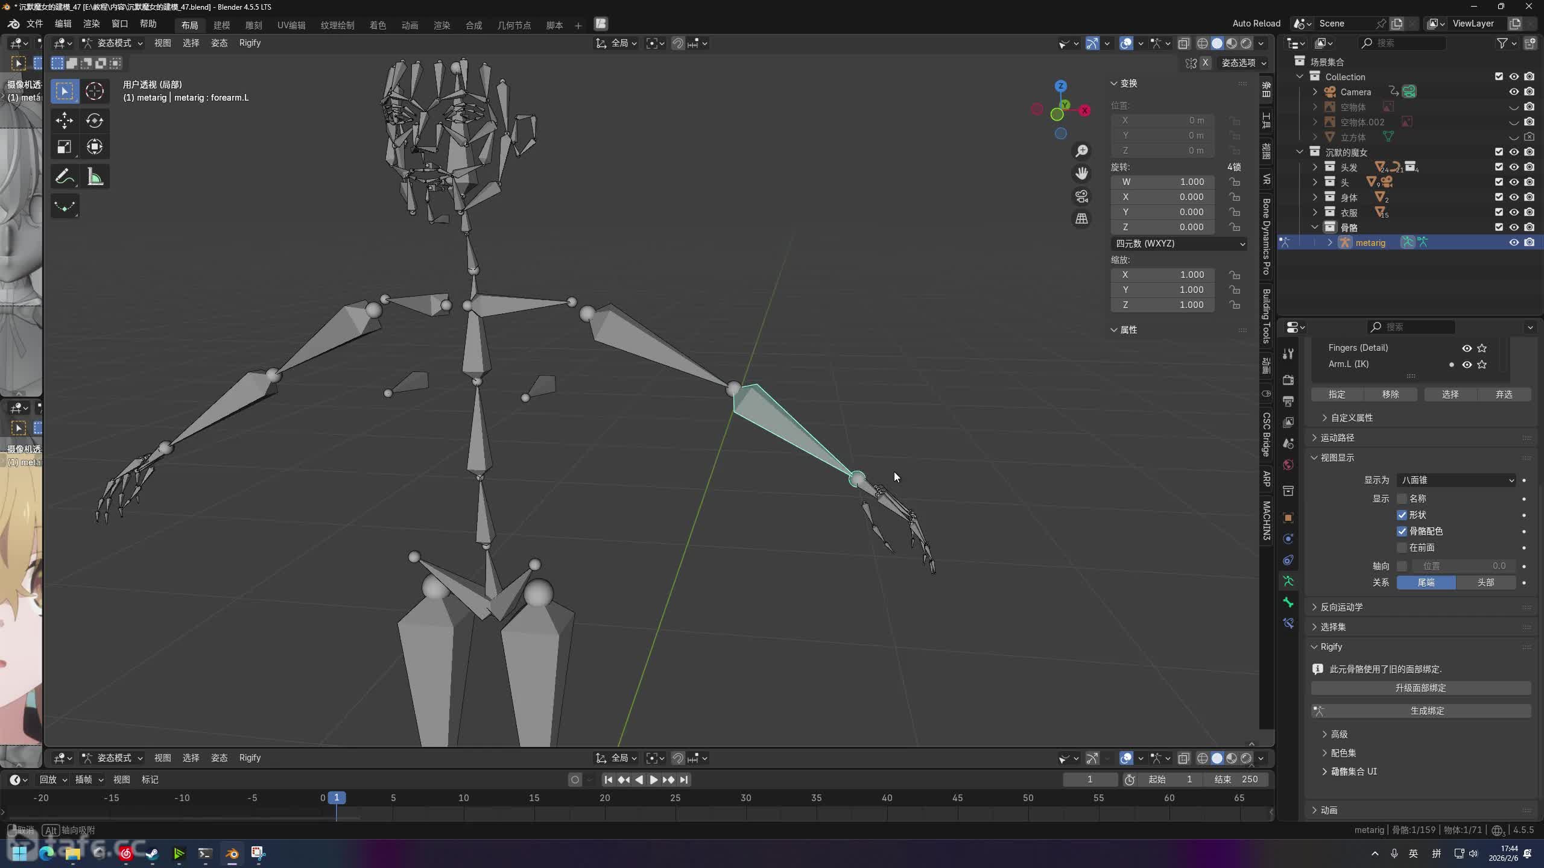This screenshot has height=868, width=1544.
Task: Select the Measure ruler tool
Action: 95,177
